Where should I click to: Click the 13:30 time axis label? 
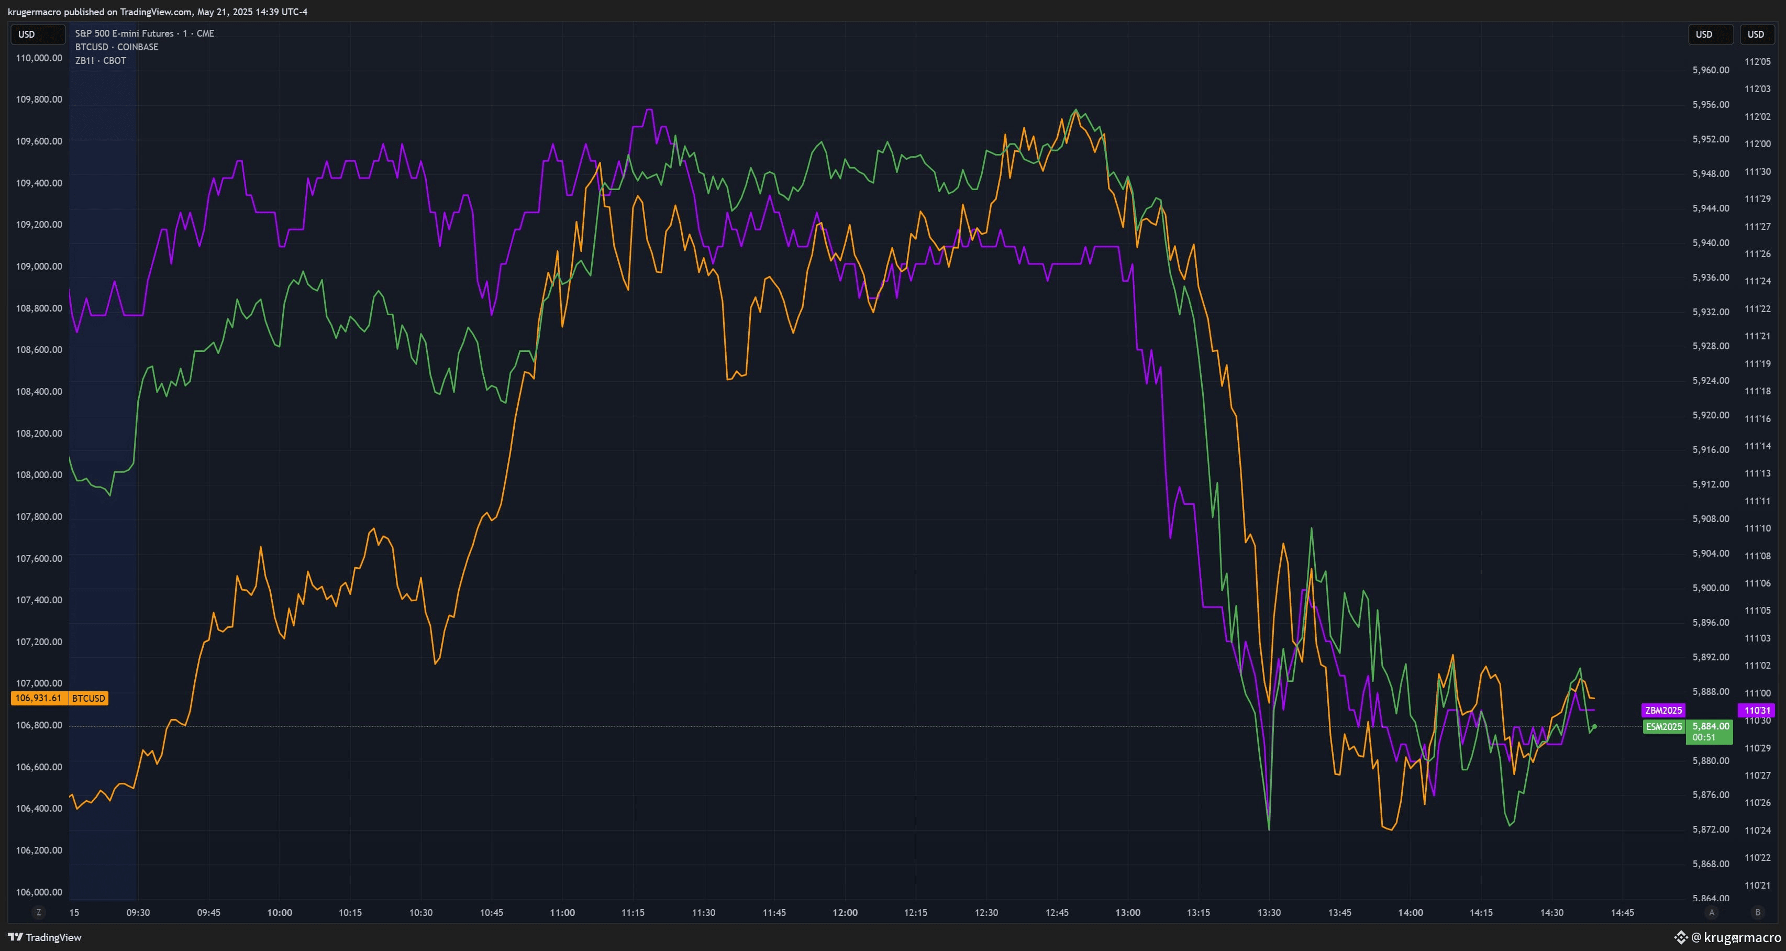click(1270, 913)
